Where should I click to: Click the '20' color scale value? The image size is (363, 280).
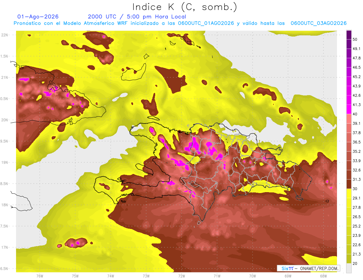[355, 263]
